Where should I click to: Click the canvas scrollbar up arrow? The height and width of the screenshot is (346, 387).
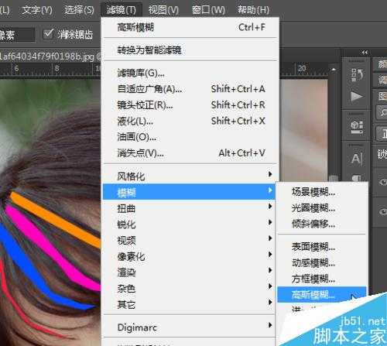pos(334,70)
